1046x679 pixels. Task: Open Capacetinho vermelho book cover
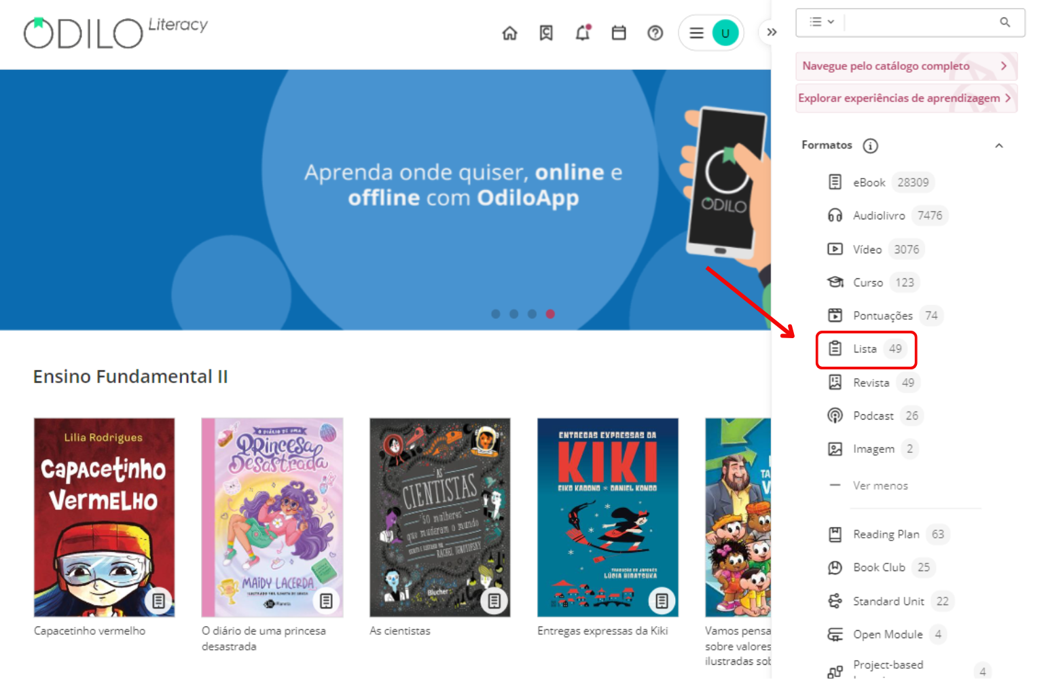(x=105, y=517)
